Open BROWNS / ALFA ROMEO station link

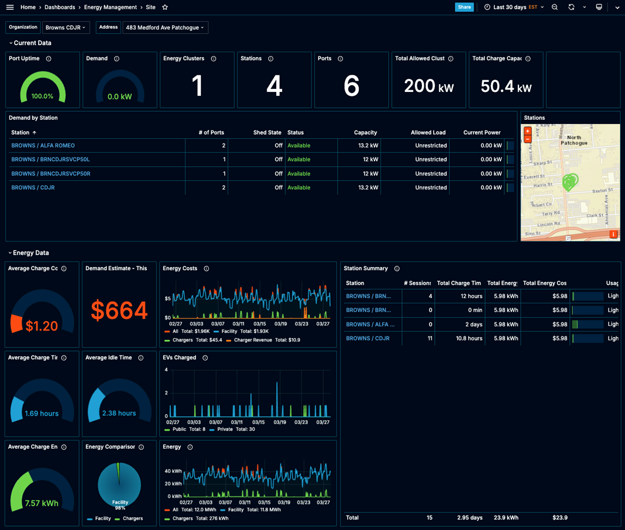pyautogui.click(x=43, y=146)
